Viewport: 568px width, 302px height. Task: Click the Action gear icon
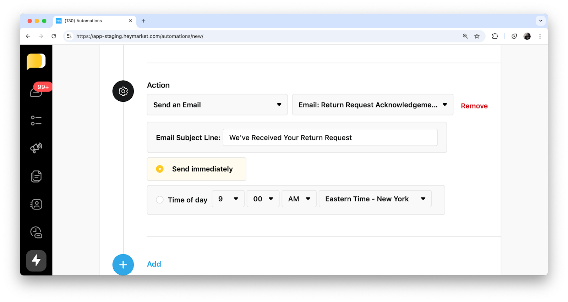point(123,91)
